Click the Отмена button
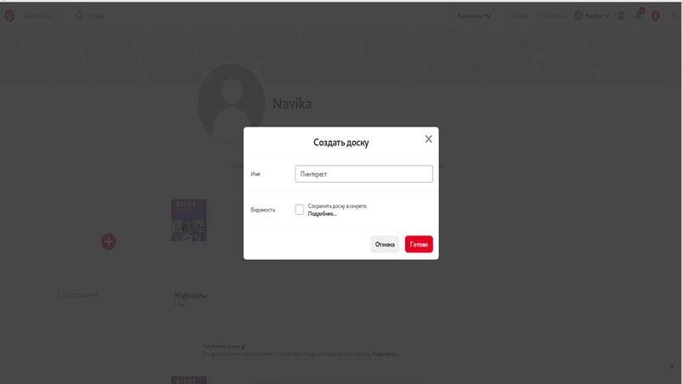Image resolution: width=682 pixels, height=384 pixels. click(x=385, y=244)
